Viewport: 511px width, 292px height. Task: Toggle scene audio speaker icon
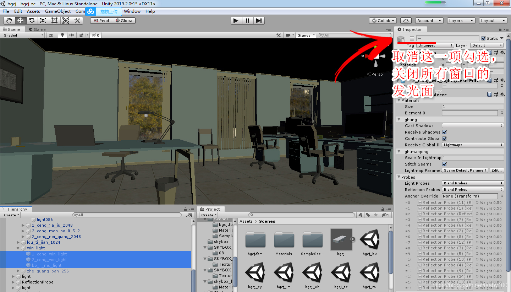72,35
